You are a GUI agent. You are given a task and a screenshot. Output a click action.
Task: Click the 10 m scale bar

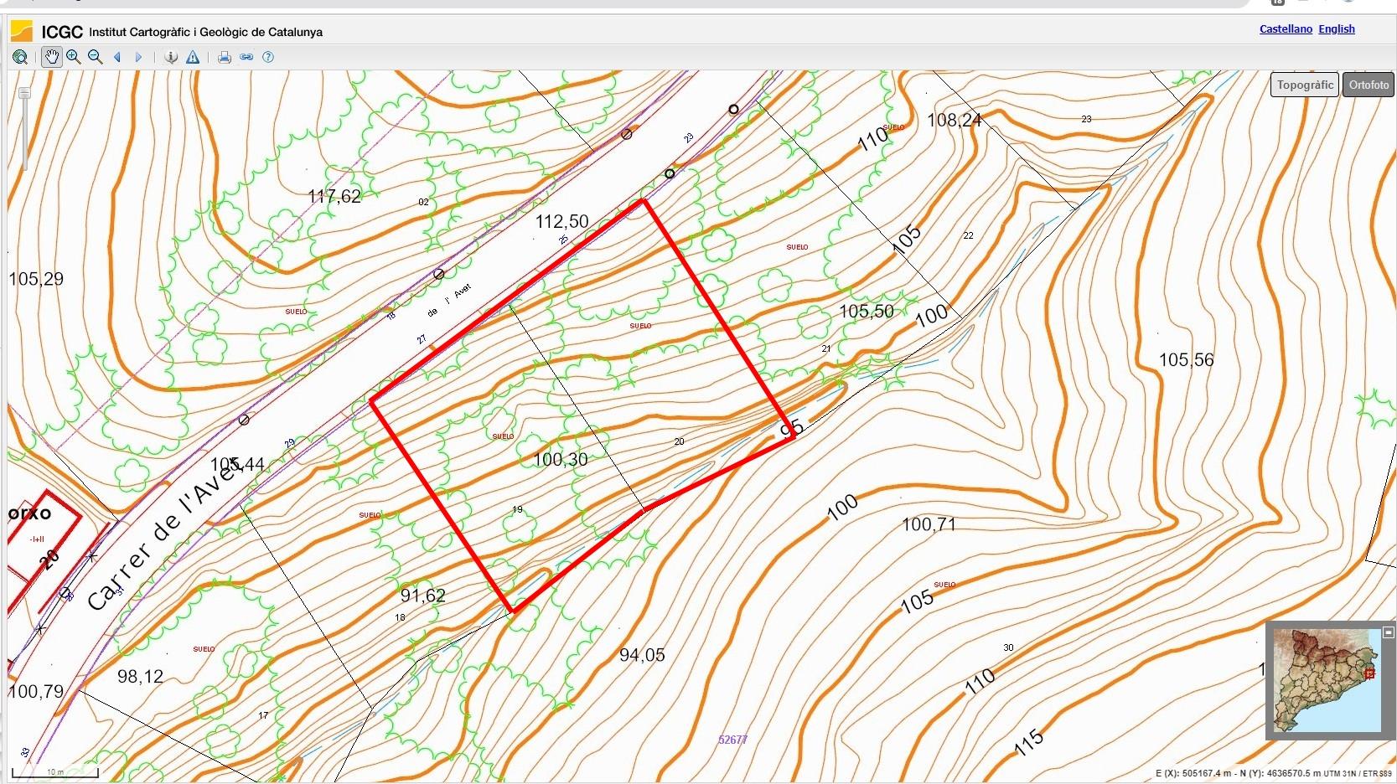tap(55, 772)
